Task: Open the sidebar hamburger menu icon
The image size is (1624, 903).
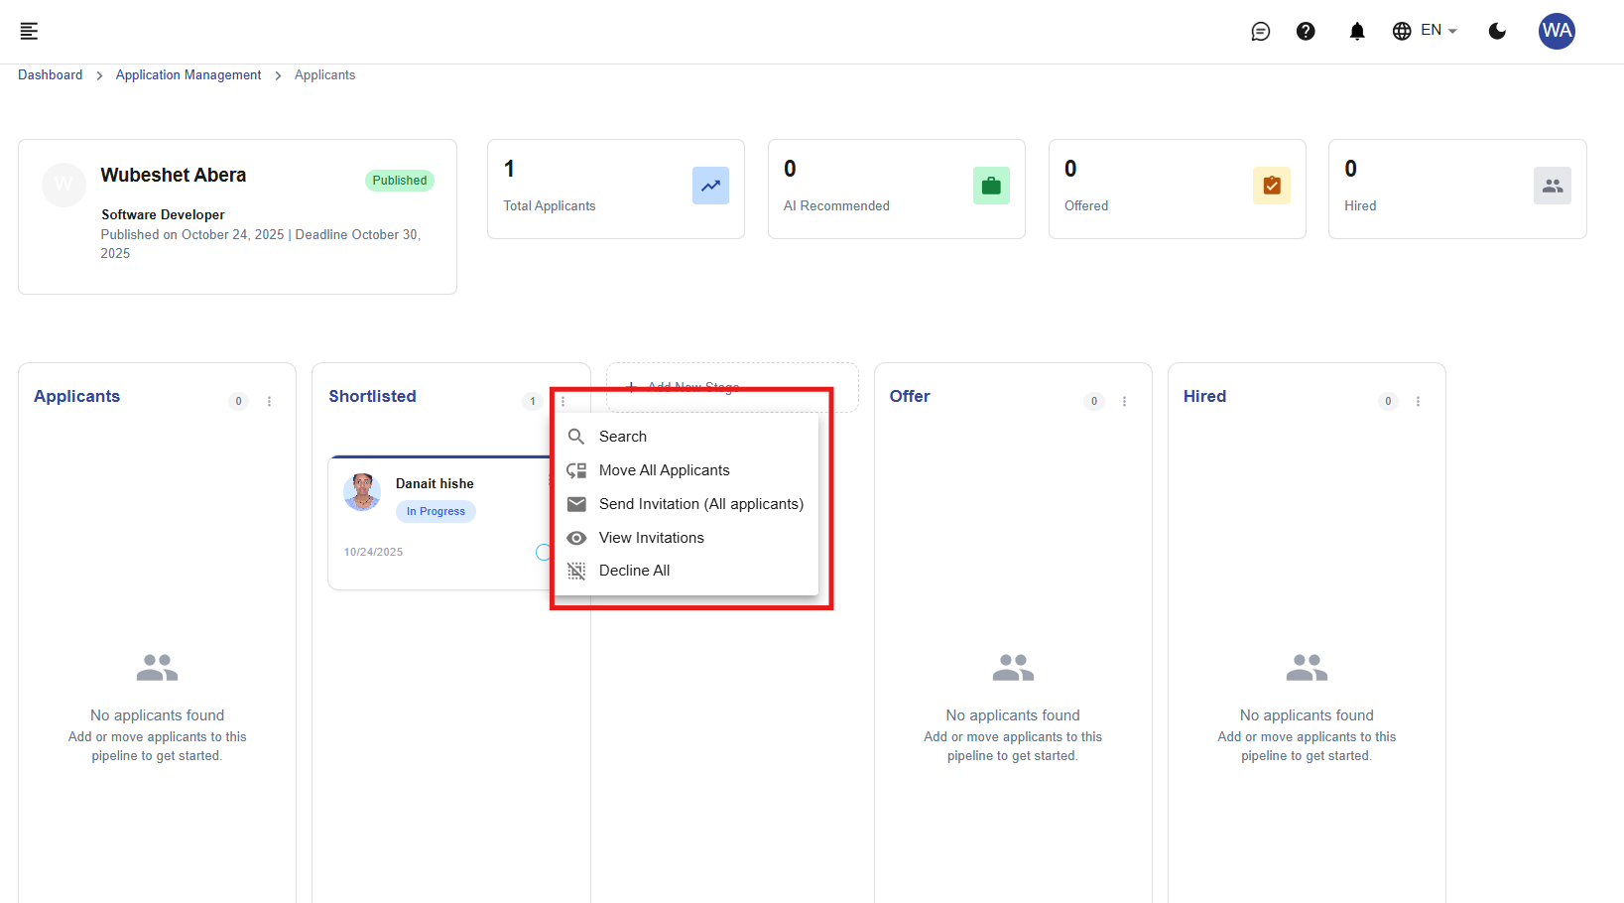Action: (30, 31)
